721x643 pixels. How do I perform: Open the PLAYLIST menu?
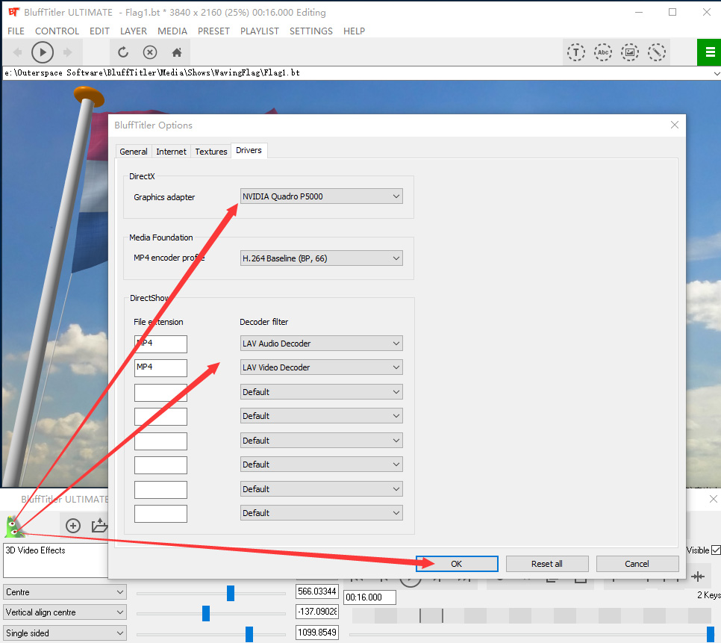(x=259, y=31)
